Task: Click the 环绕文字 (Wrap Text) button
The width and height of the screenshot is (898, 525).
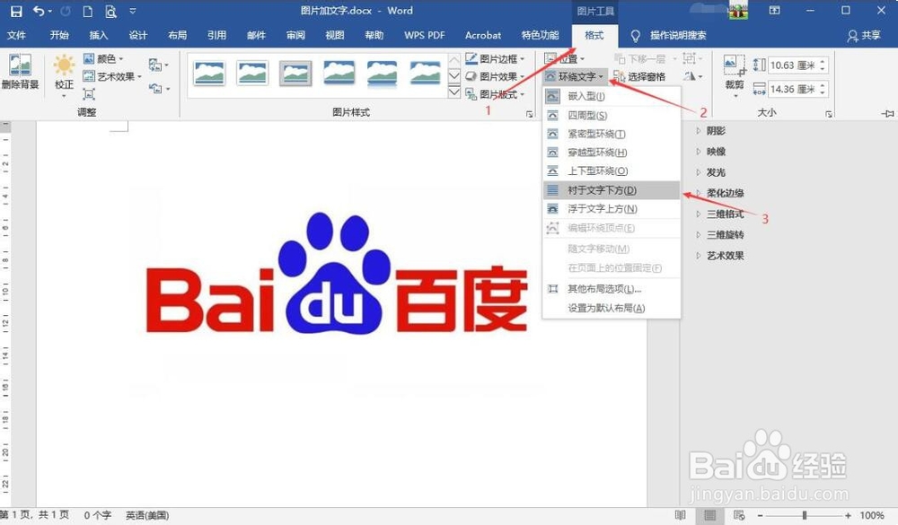Action: [574, 76]
